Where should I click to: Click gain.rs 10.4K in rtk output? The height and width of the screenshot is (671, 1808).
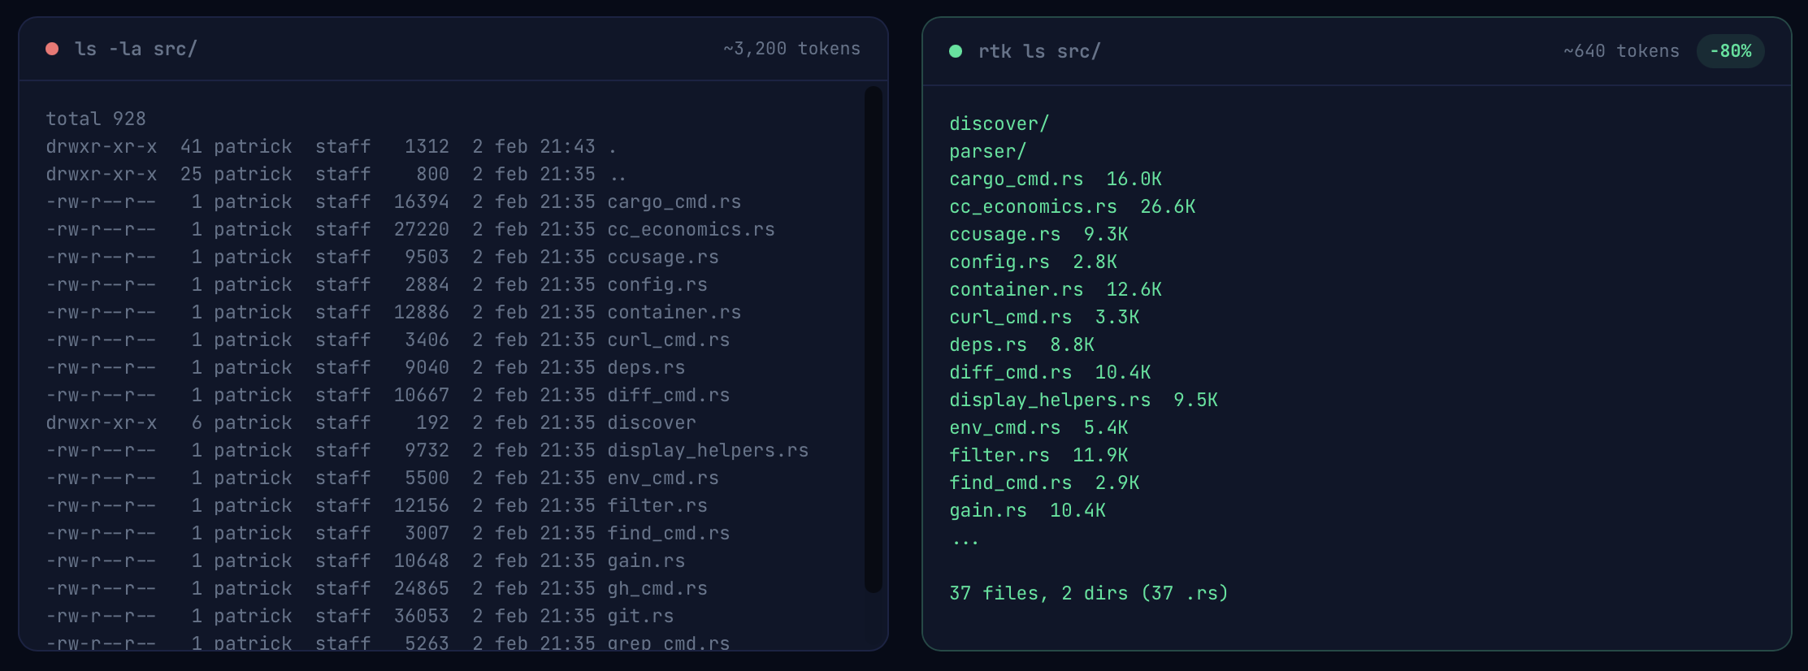coord(1027,511)
